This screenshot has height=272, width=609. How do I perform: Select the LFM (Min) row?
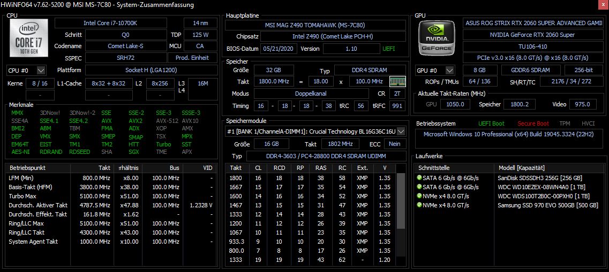point(112,178)
